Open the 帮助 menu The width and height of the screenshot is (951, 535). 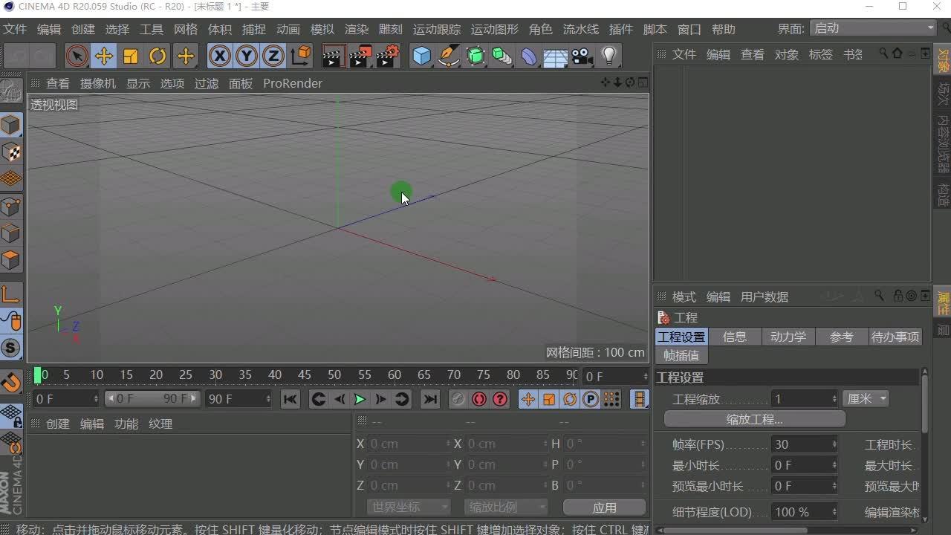pos(724,29)
